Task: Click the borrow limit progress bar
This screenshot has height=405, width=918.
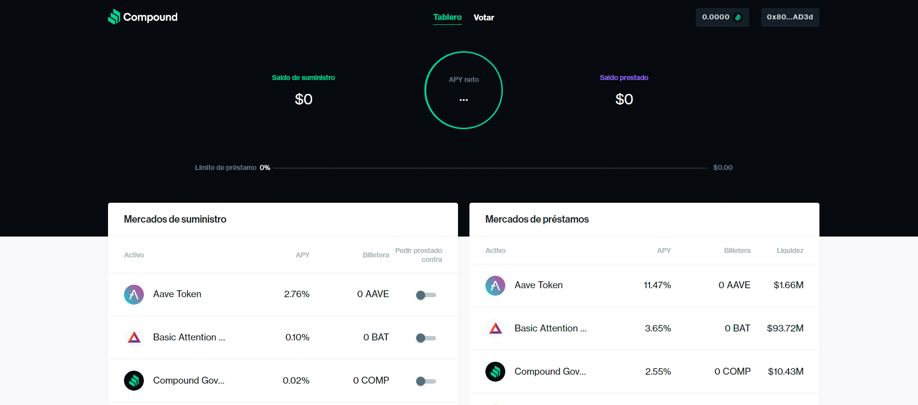Action: point(490,168)
